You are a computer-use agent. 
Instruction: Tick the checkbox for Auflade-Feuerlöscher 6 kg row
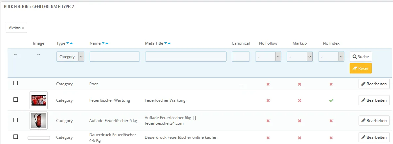tap(15, 120)
